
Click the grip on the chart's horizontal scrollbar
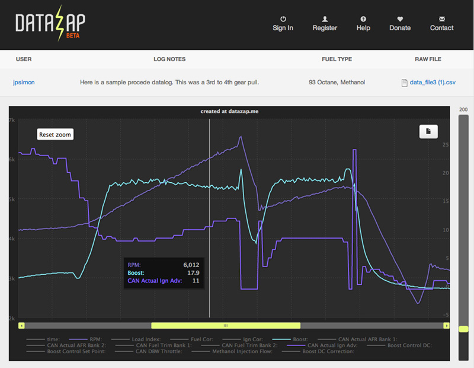(x=225, y=325)
